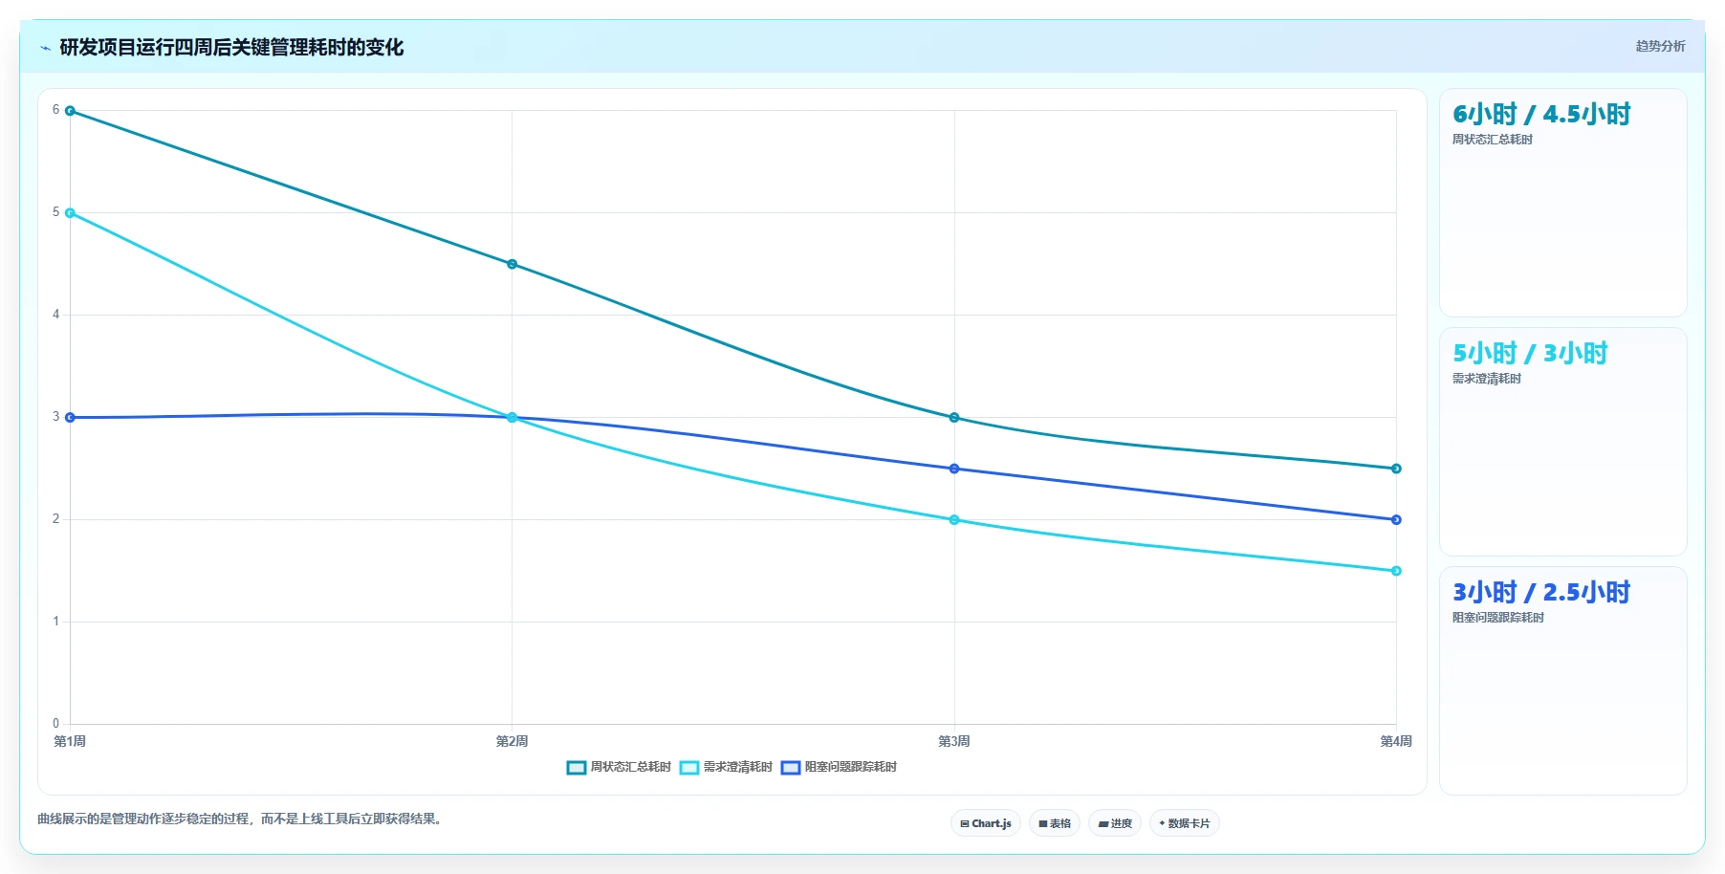
Task: Click the 第3周 x-axis label
Action: point(954,741)
